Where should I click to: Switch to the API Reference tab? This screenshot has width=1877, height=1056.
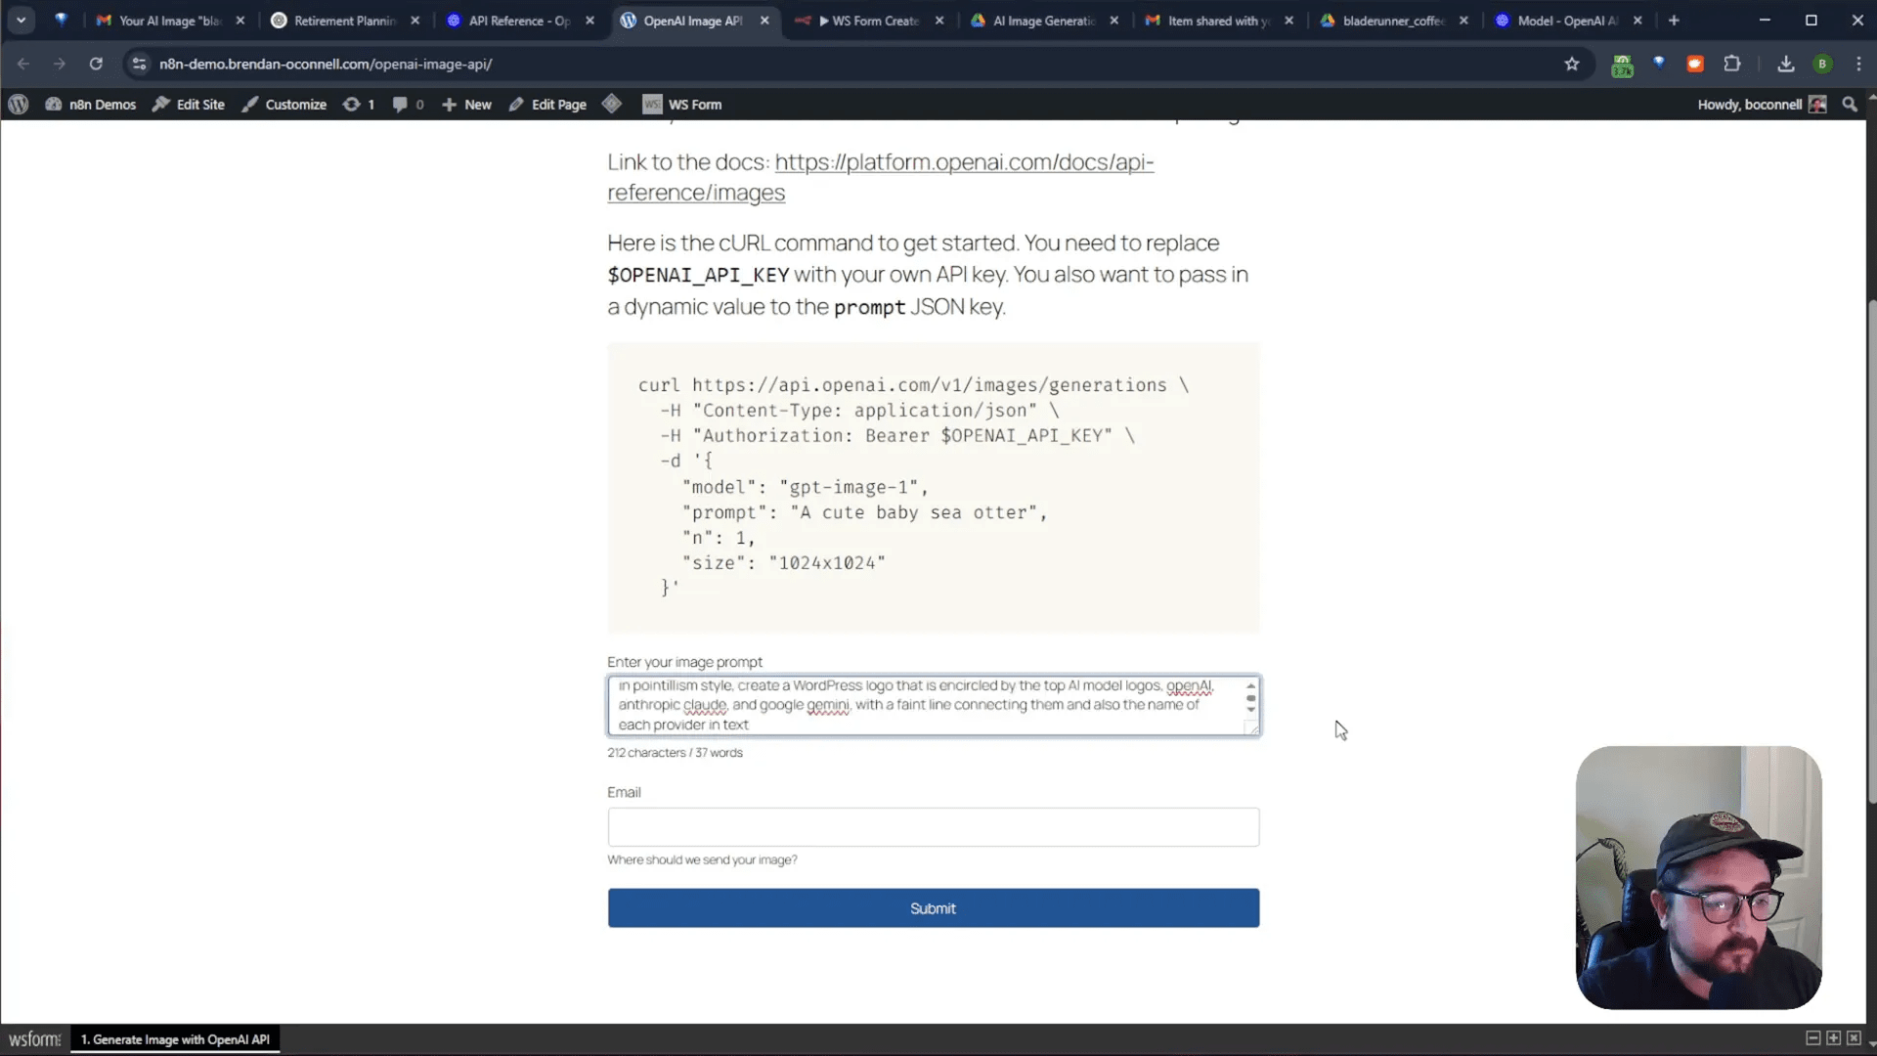519,21
